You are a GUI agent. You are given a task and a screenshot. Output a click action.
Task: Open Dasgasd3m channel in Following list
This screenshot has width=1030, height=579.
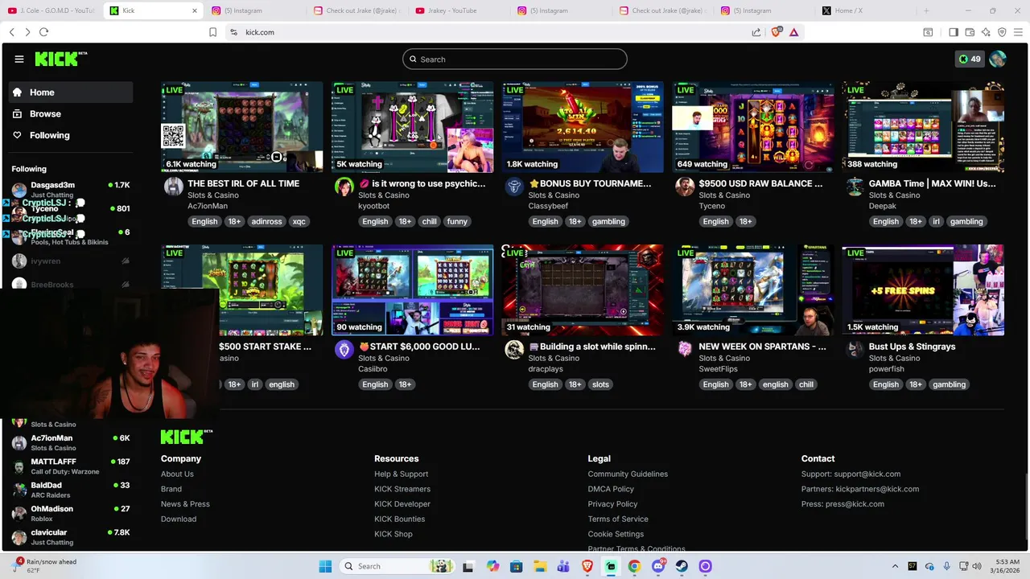[71, 190]
